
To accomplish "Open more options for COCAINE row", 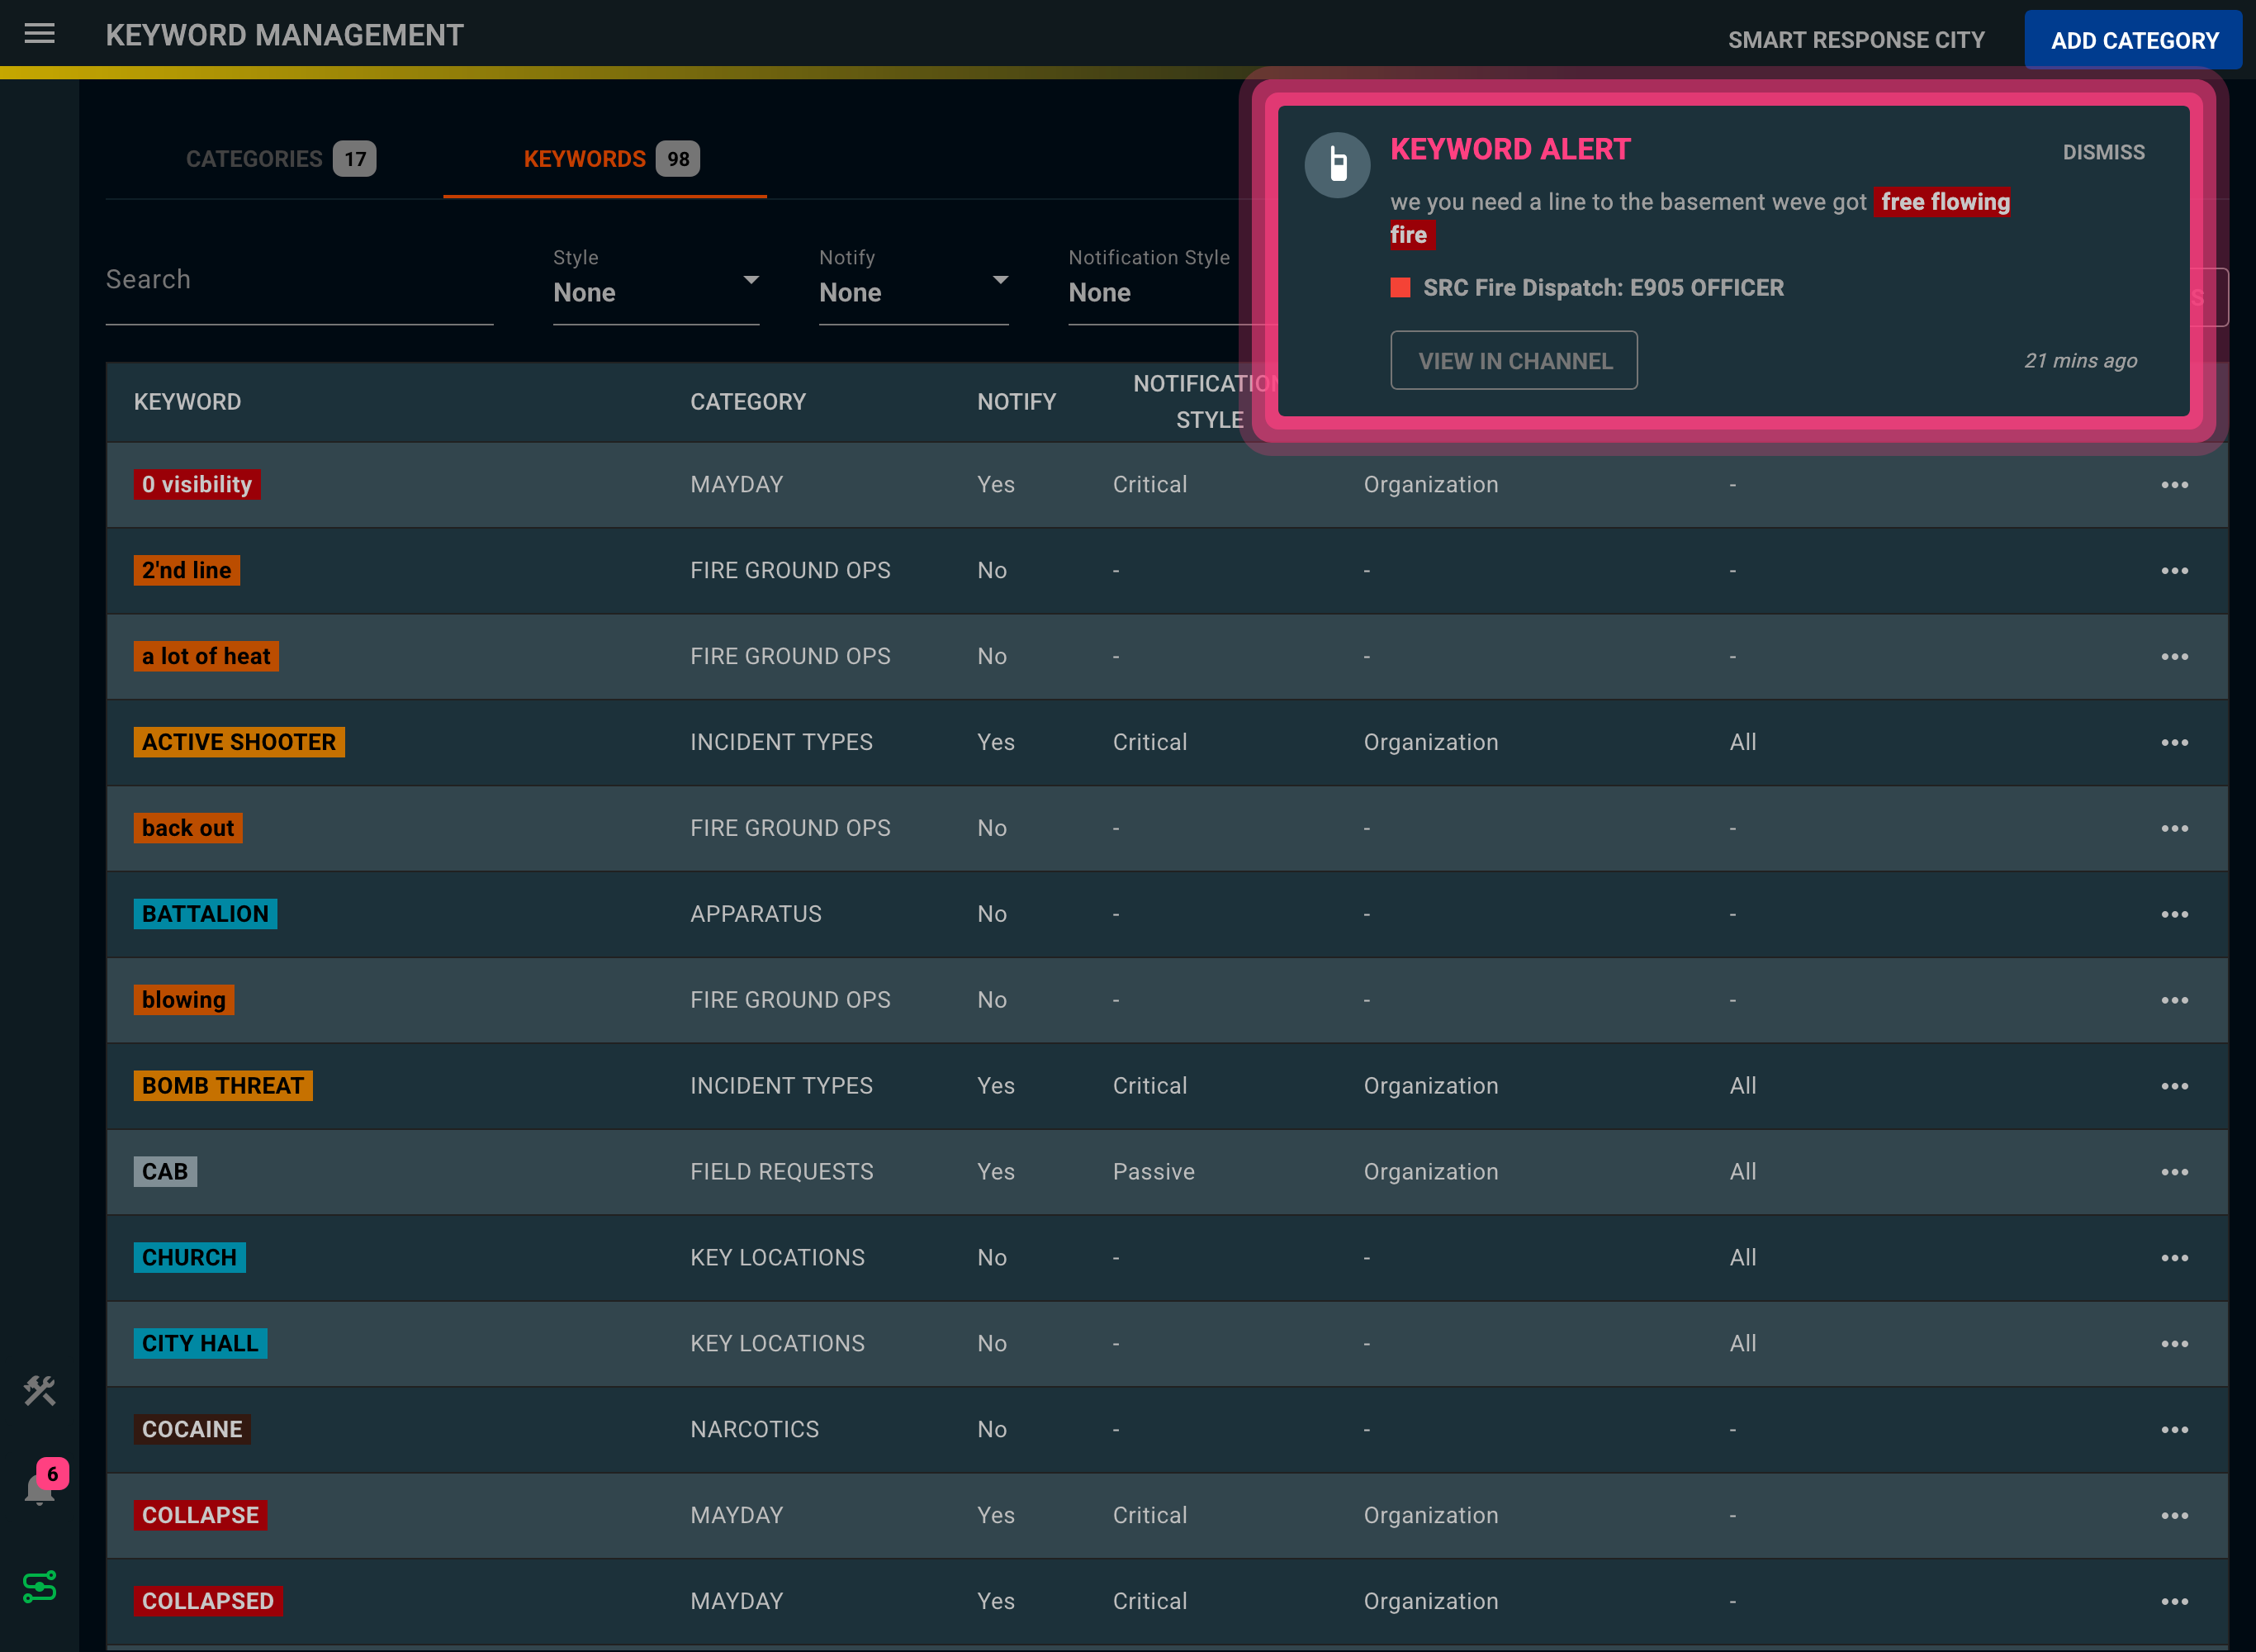I will [2174, 1431].
